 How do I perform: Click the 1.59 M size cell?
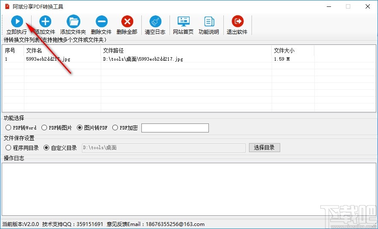[293, 59]
